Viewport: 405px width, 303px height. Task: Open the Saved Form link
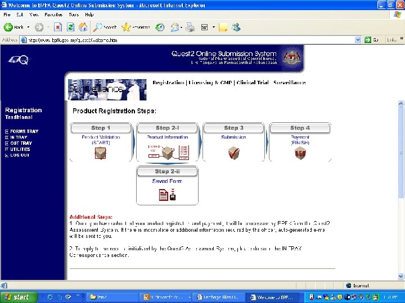[x=168, y=181]
